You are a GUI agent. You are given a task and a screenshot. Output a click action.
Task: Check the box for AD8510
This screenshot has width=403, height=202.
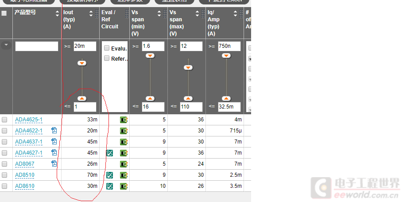[4, 175]
